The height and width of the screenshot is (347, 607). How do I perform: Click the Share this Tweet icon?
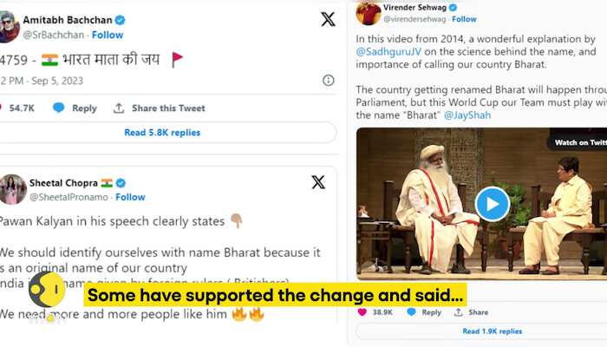(x=119, y=108)
